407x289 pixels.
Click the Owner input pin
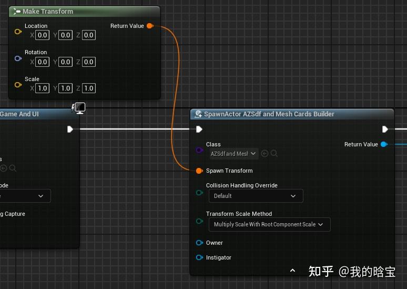click(x=199, y=243)
